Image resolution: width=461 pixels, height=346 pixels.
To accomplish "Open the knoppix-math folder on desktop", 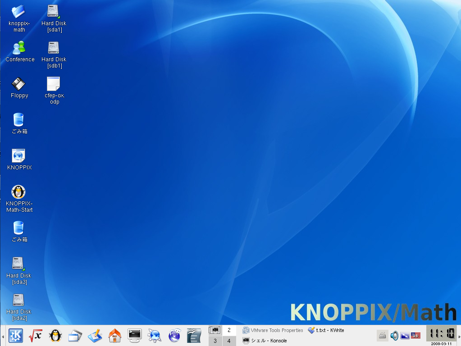I will point(19,18).
